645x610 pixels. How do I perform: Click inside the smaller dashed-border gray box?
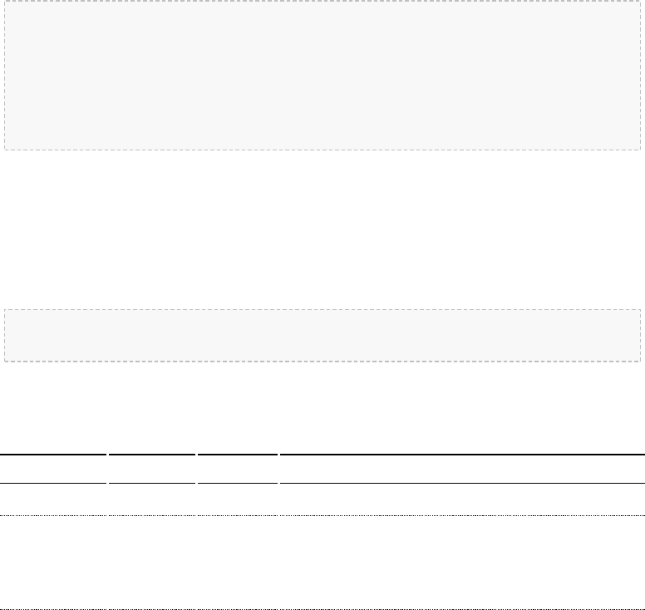tap(322, 335)
